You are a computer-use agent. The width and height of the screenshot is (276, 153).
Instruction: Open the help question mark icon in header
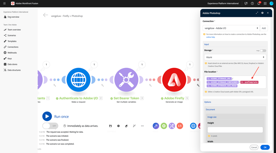click(252, 3)
